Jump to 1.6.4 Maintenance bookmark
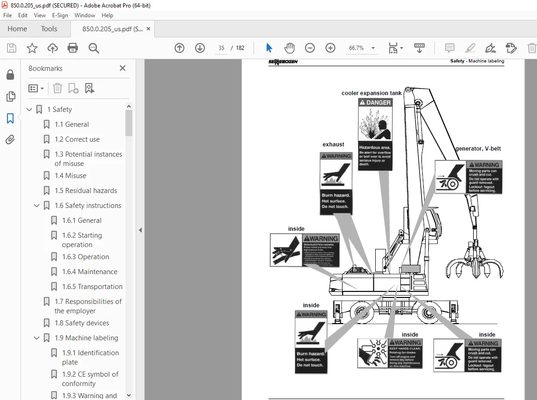This screenshot has width=537, height=400. click(89, 272)
